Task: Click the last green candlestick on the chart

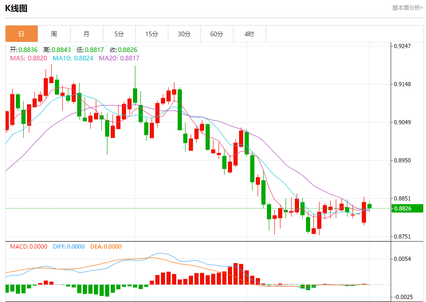Action: (369, 206)
